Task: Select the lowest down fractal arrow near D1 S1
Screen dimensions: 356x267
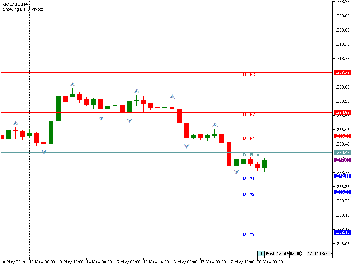Action: 236,172
